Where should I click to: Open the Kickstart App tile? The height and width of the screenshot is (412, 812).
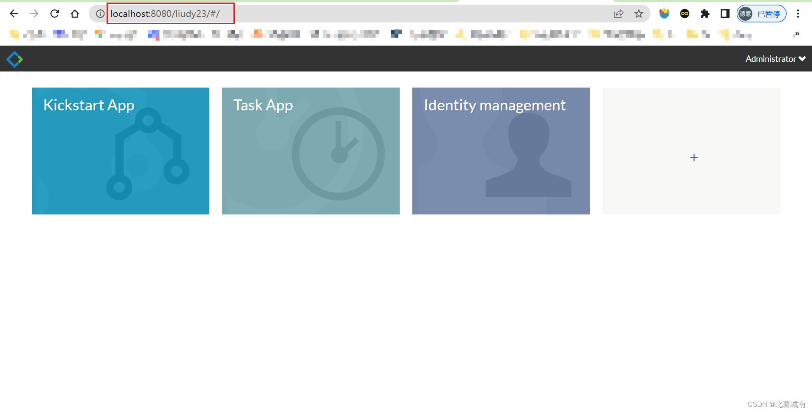[121, 151]
